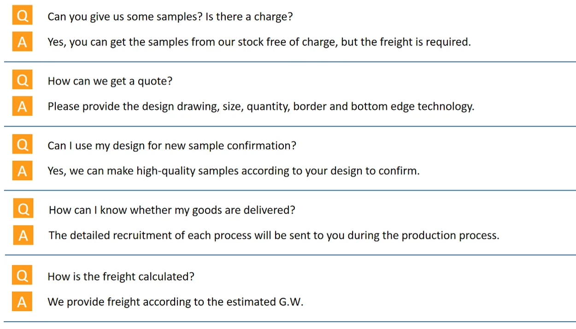The height and width of the screenshot is (329, 576).
Task: Click the Q icon beside the freight calculated question
Action: click(x=22, y=276)
